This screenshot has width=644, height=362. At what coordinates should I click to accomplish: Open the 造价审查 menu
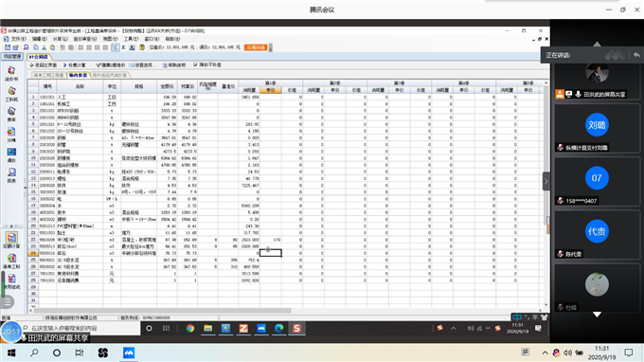pos(85,39)
